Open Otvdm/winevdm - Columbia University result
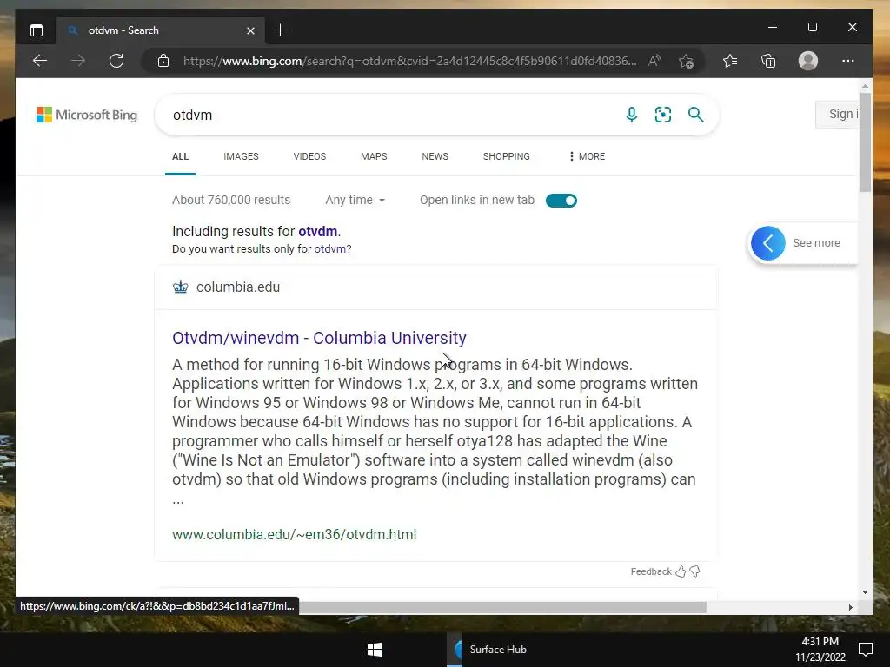Viewport: 890px width, 667px height. pyautogui.click(x=319, y=338)
